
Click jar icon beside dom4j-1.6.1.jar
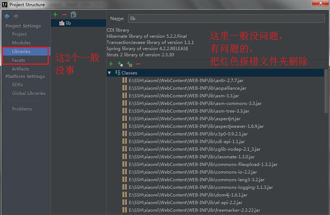(124, 195)
